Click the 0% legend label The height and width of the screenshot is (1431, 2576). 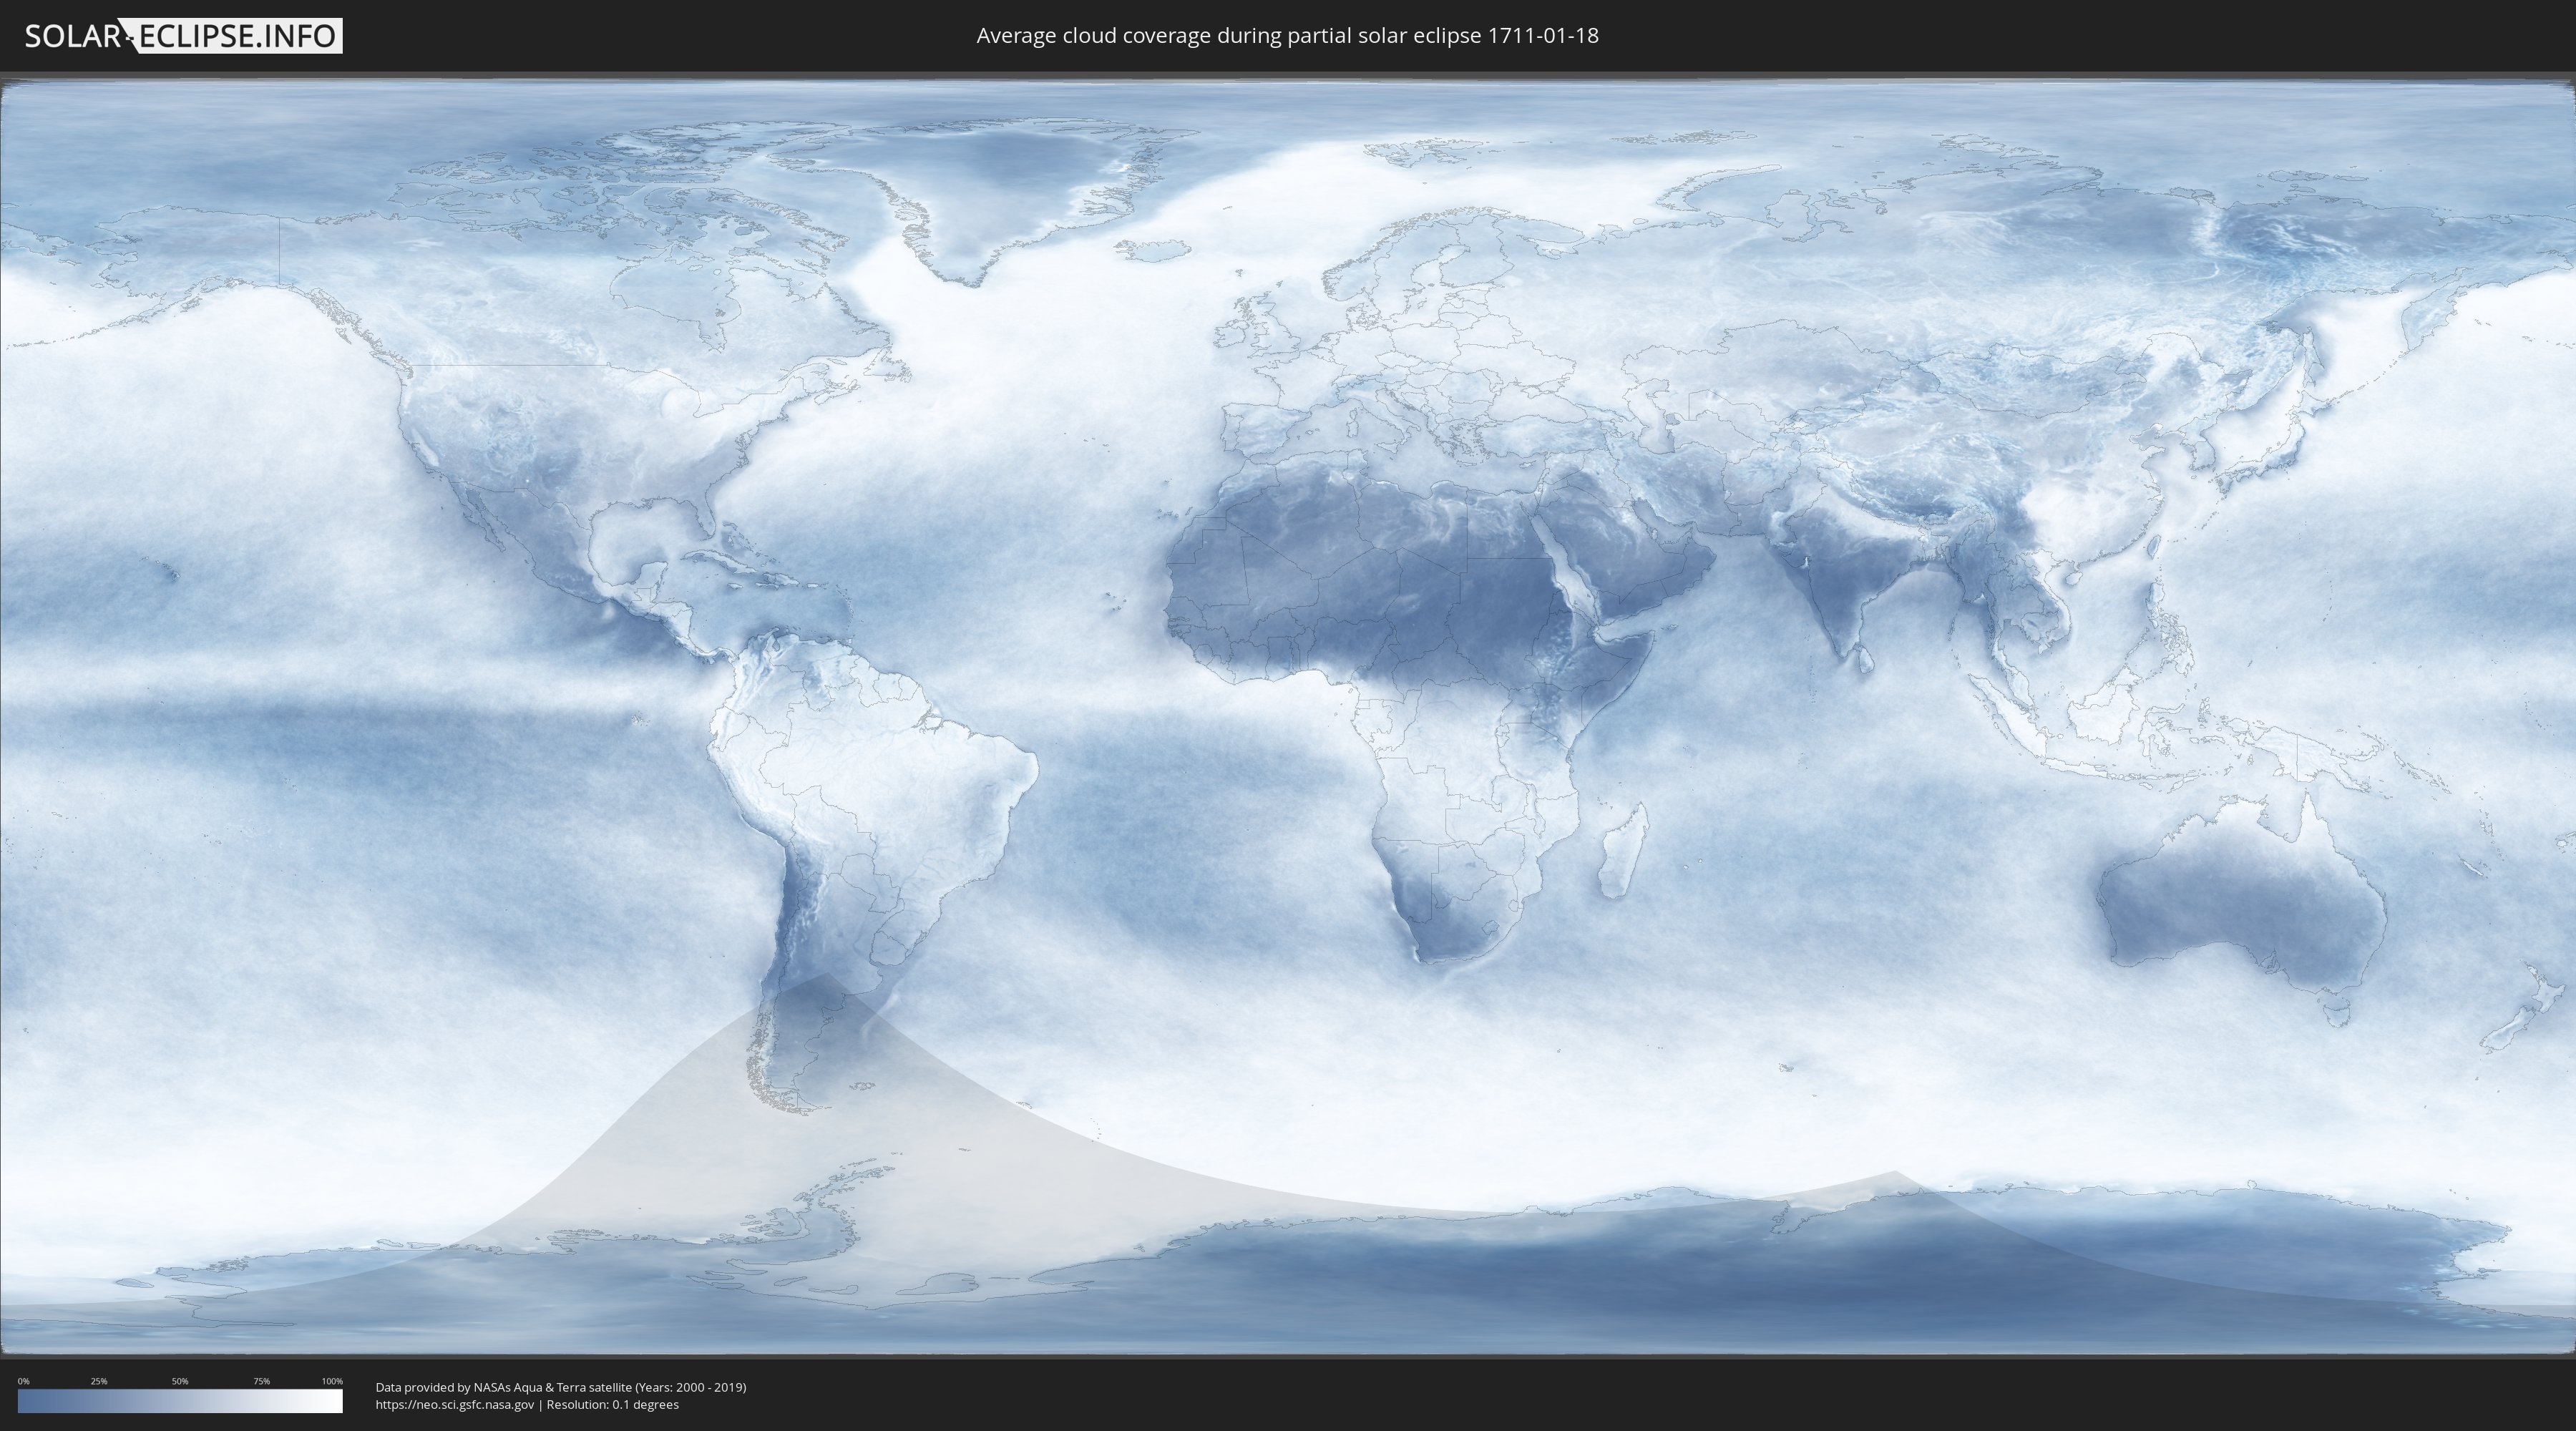[x=23, y=1381]
